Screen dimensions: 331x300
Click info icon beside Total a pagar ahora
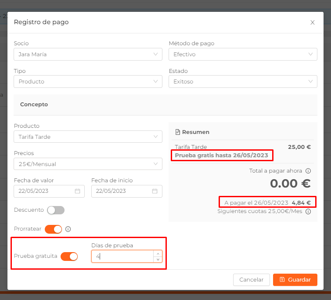click(308, 171)
